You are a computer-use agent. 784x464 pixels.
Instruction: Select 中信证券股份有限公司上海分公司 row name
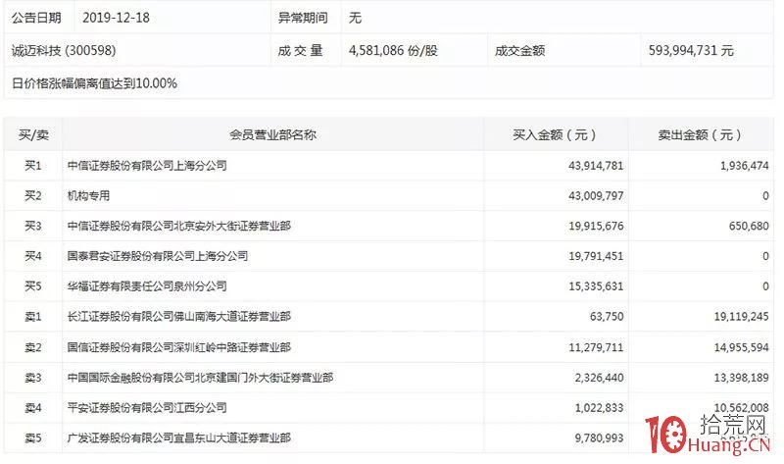pyautogui.click(x=147, y=166)
